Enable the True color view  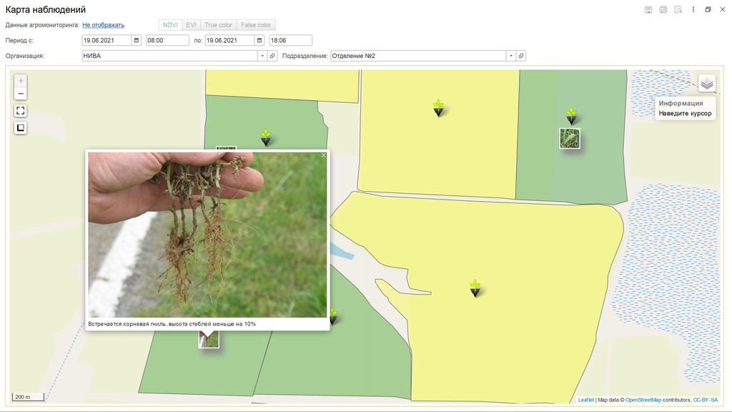[x=218, y=25]
